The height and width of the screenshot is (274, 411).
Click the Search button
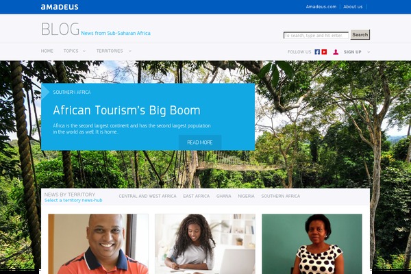pos(360,35)
